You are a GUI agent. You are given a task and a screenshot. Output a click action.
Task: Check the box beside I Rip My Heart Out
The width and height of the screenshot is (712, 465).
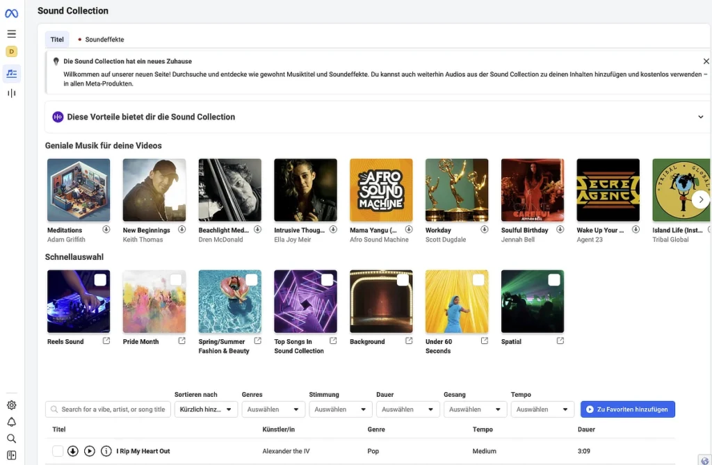[x=58, y=451]
